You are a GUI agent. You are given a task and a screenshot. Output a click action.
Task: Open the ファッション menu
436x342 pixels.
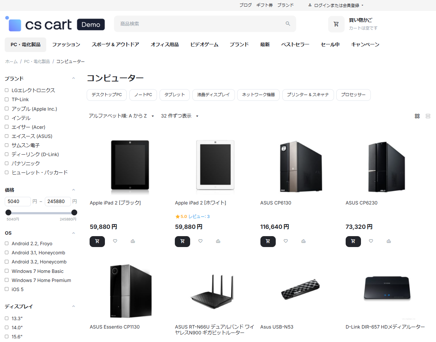66,44
